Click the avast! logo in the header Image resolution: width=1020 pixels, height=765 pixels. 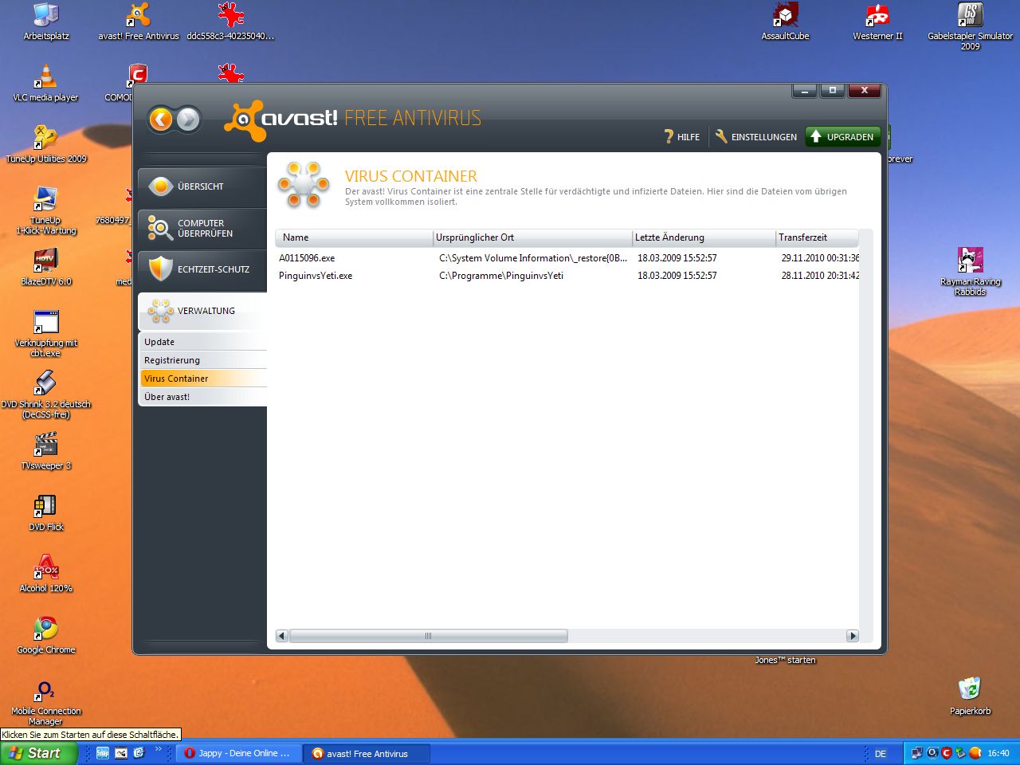[x=281, y=120]
